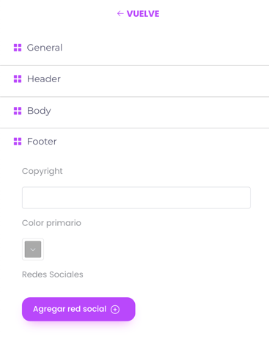The image size is (269, 339).
Task: Click the empty row area right of Header
Action: 163,79
